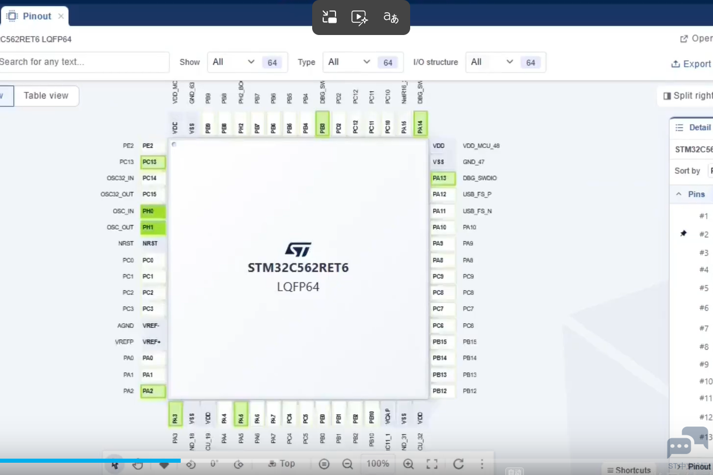Rotate the chip view clockwise
The width and height of the screenshot is (713, 475).
(x=238, y=464)
